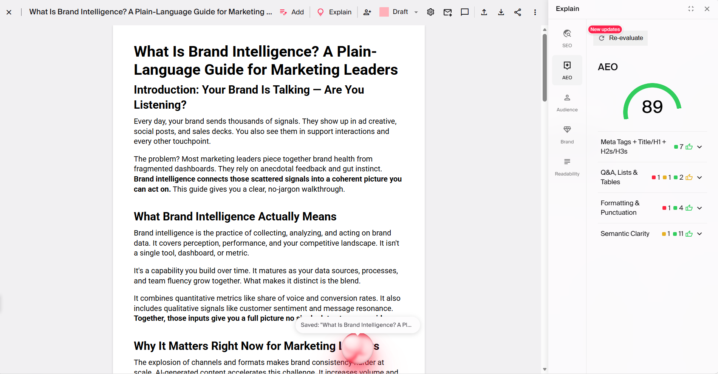Click the main heading 'What Is Brand Intelligence?'
Screen dimensions: 718x374
pyautogui.click(x=266, y=60)
